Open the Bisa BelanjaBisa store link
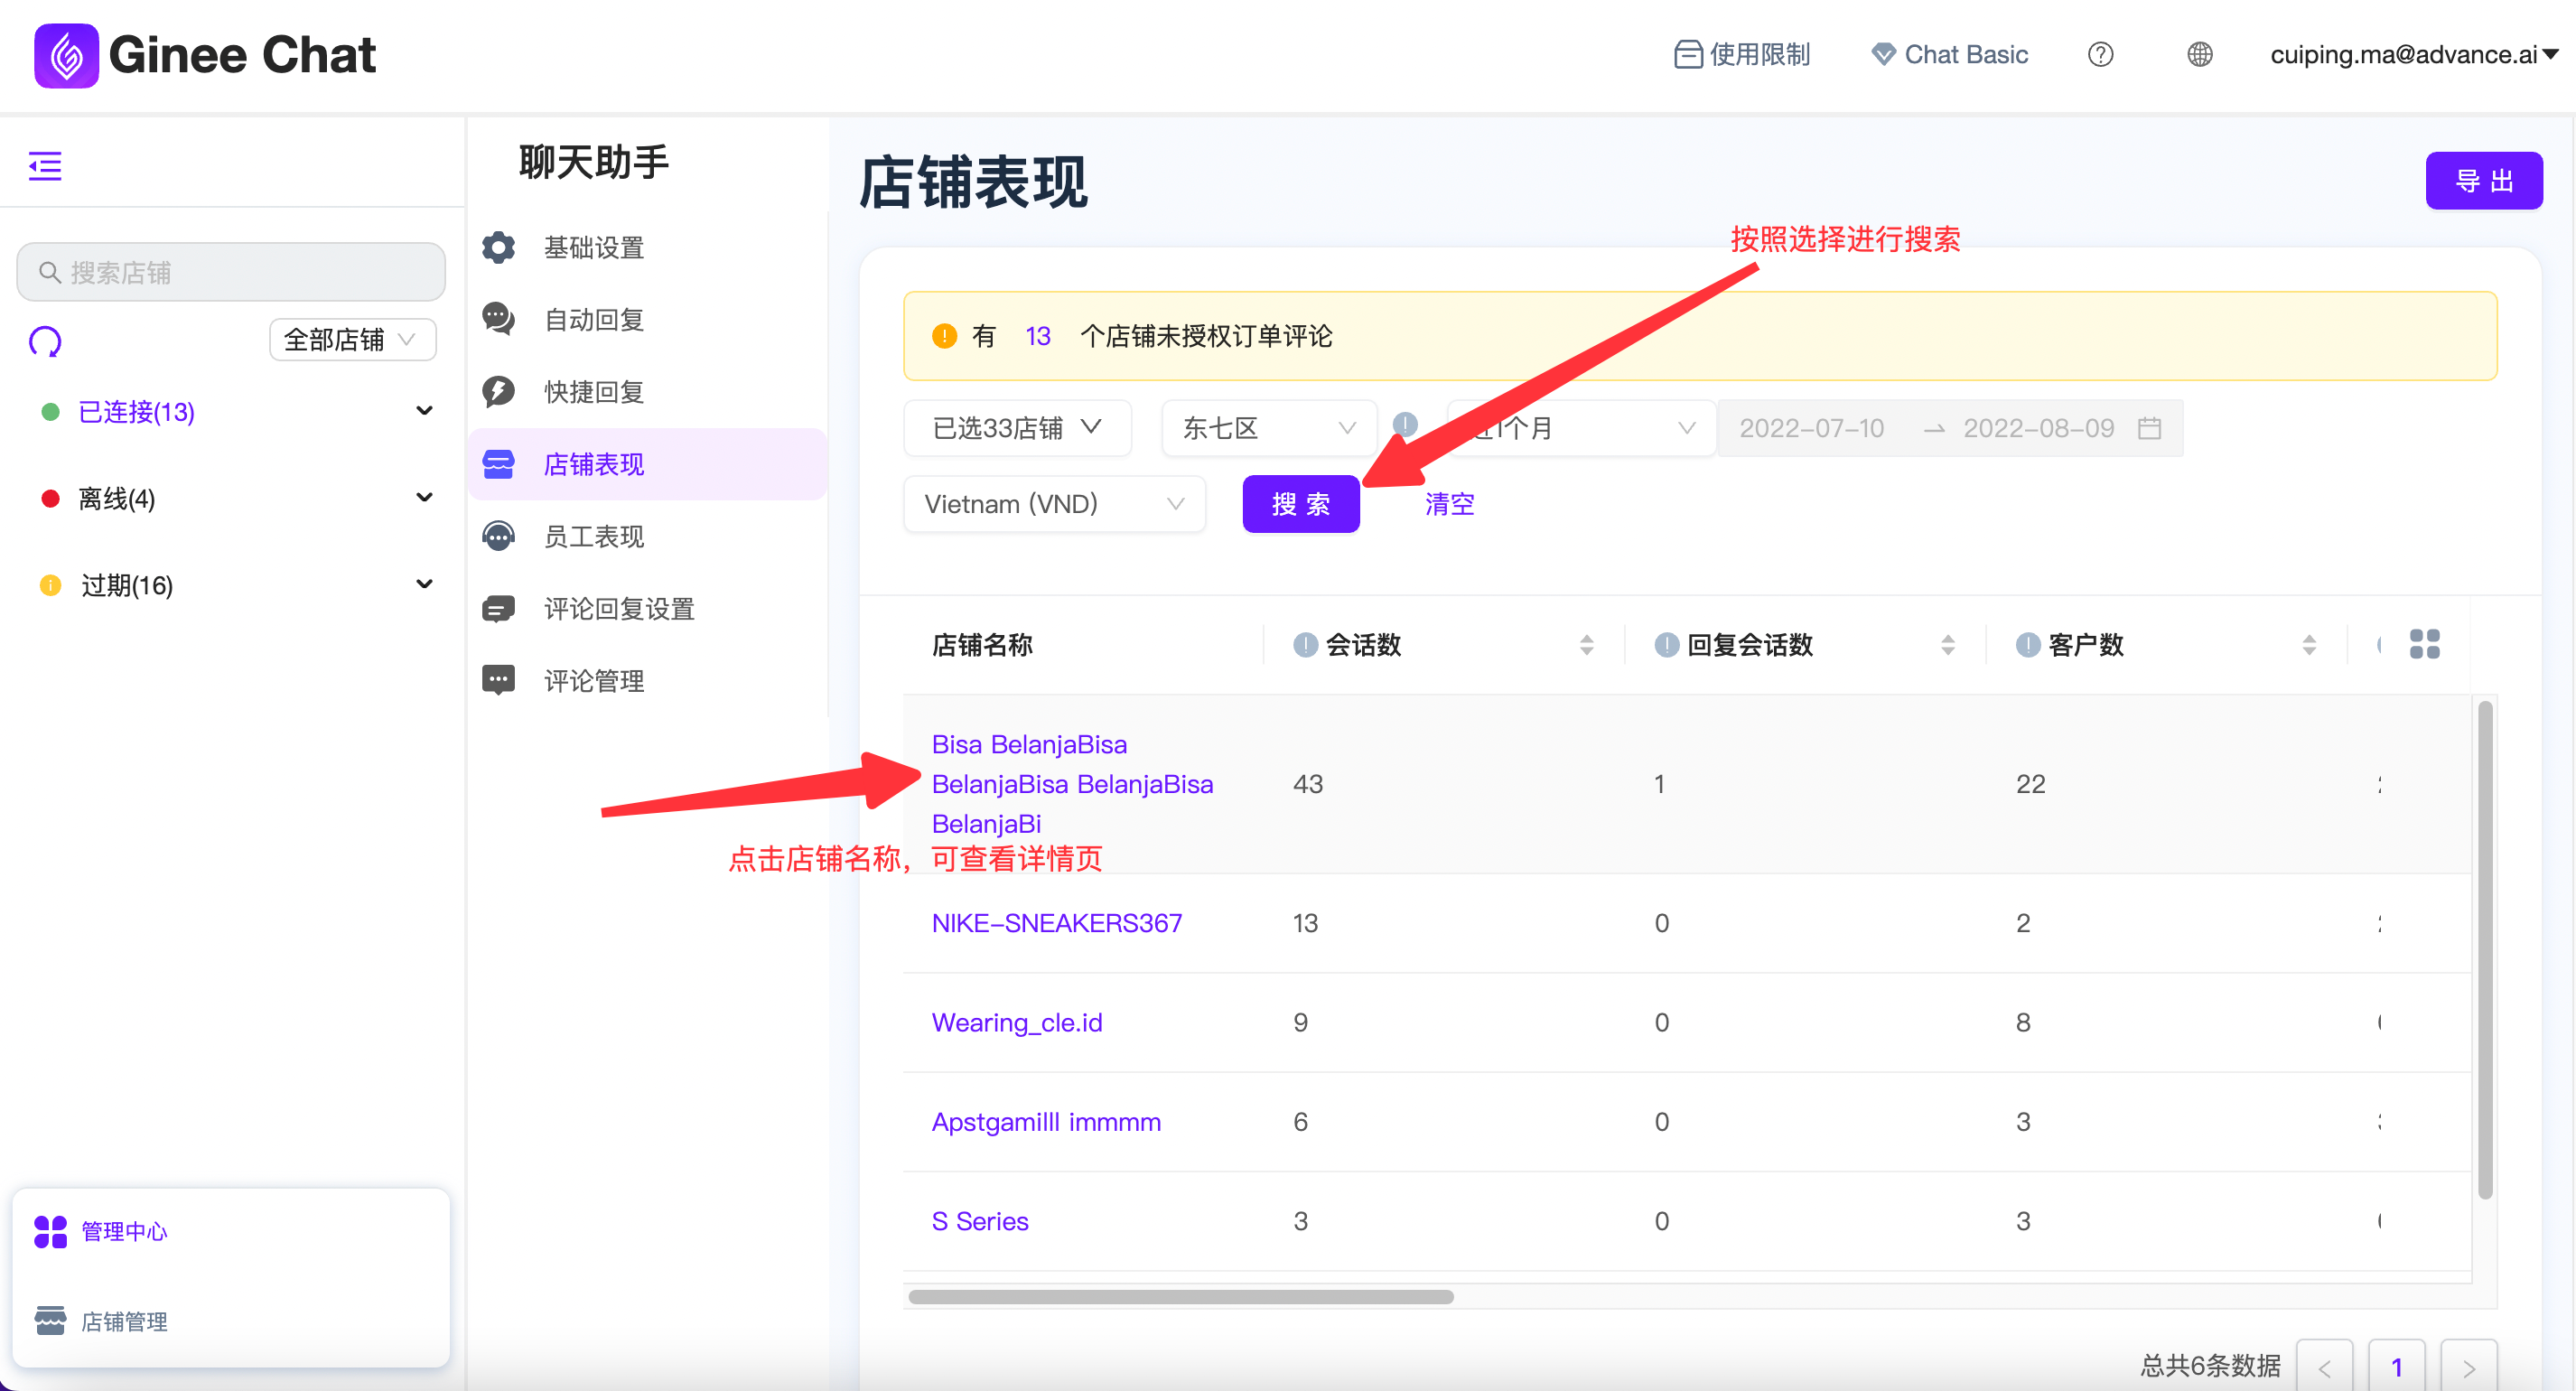2576x1391 pixels. [x=1072, y=783]
